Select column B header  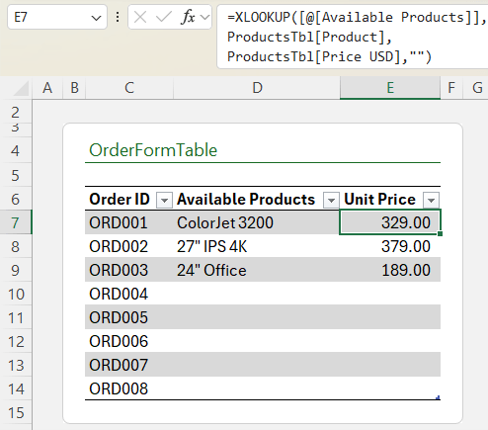pyautogui.click(x=74, y=88)
